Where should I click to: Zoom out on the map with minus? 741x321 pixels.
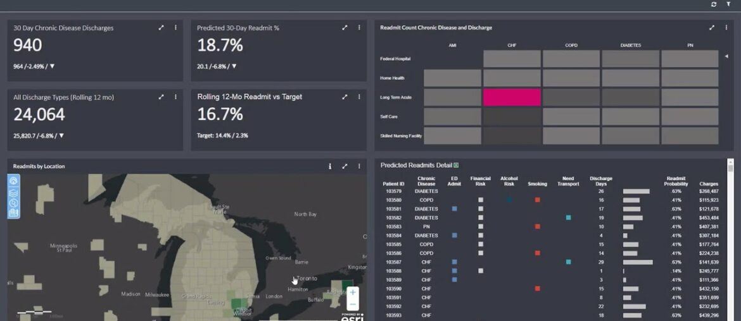click(x=353, y=305)
